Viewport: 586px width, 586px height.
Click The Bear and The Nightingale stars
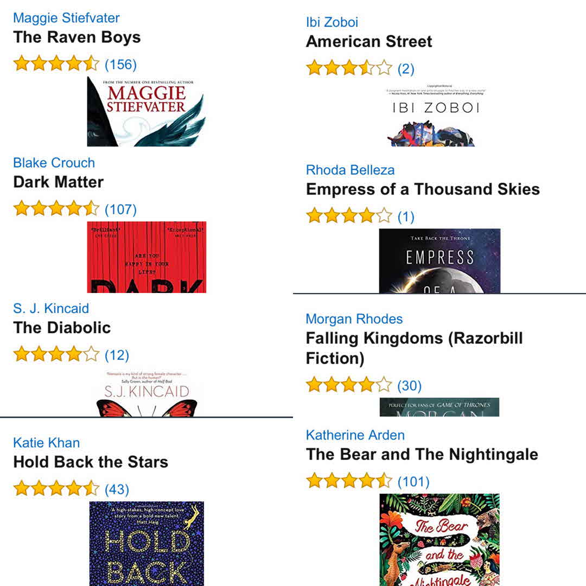click(x=349, y=481)
